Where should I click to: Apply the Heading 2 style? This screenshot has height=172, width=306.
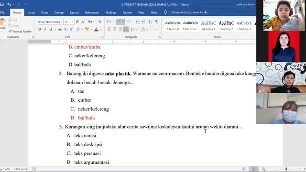pyautogui.click(x=226, y=26)
